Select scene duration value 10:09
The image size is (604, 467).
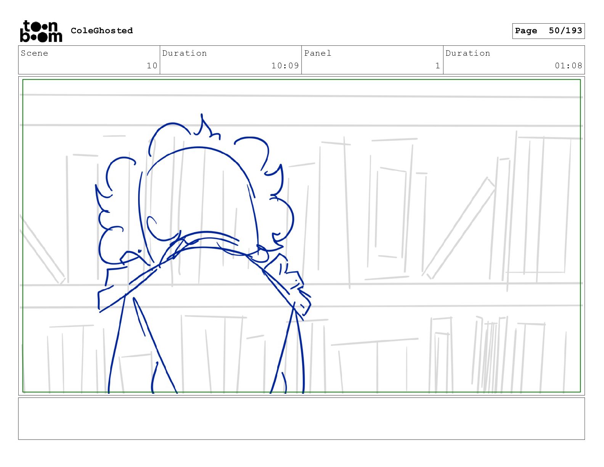tap(285, 66)
